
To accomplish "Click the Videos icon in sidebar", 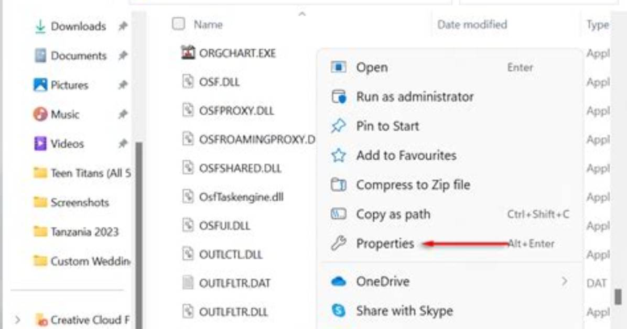I will 40,144.
